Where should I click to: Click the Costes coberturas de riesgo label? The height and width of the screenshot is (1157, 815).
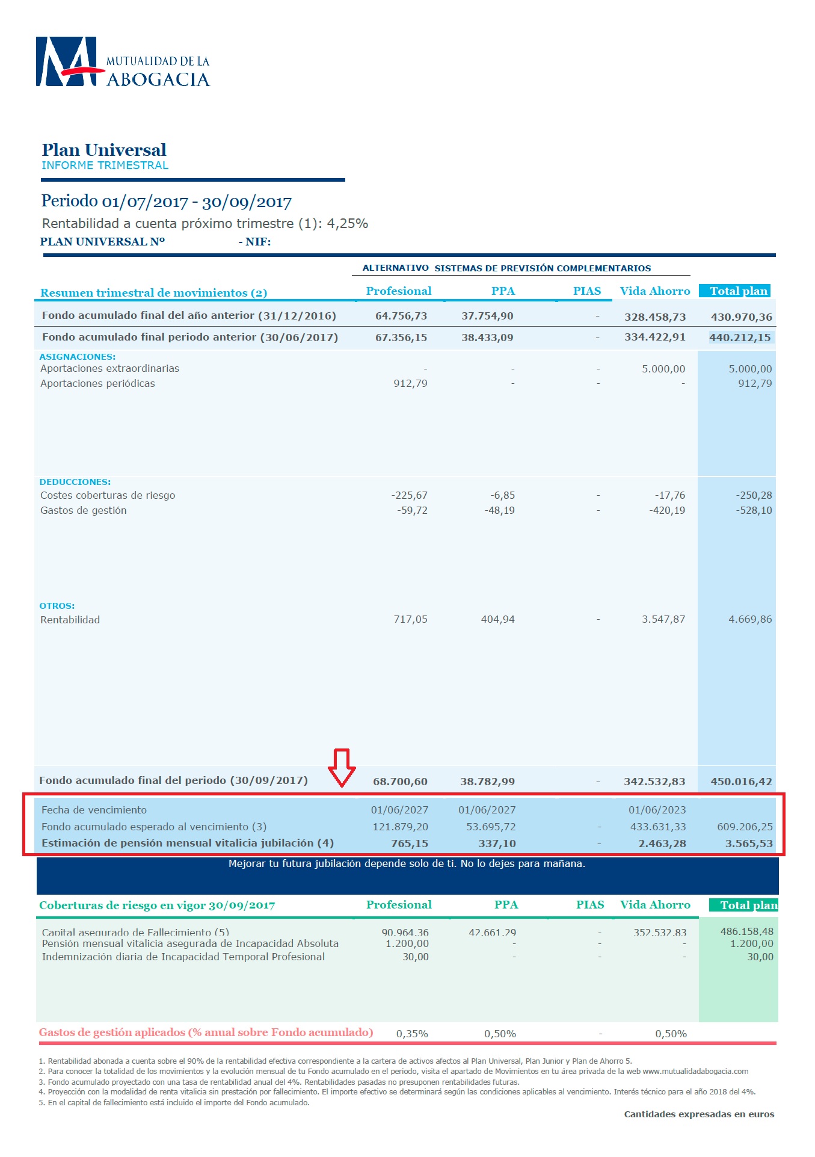point(108,495)
